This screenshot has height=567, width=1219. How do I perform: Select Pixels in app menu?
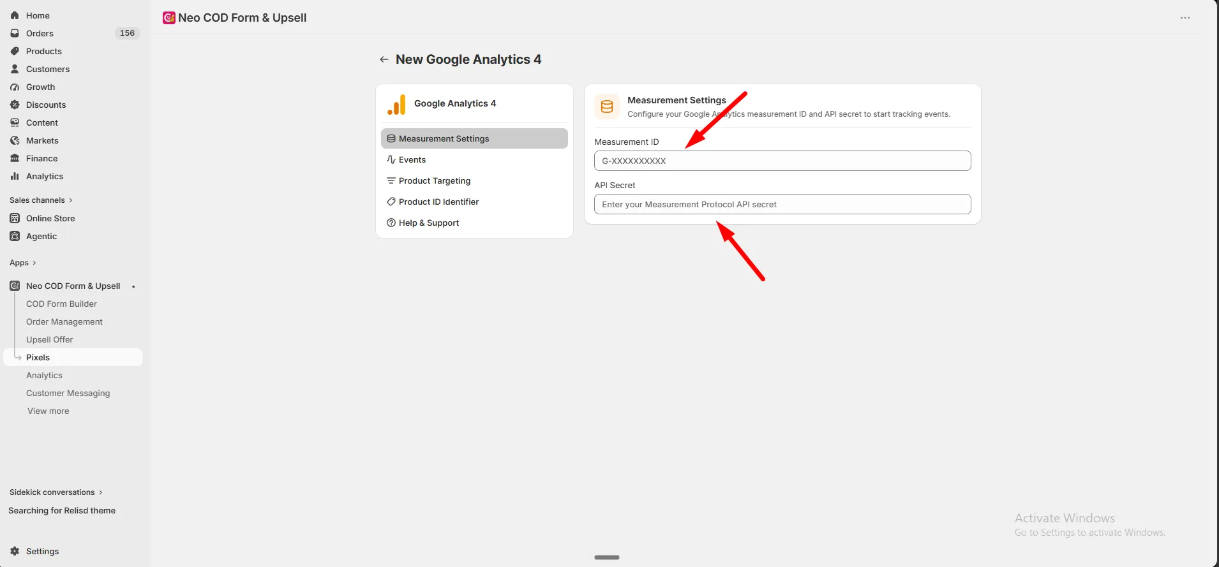73,357
